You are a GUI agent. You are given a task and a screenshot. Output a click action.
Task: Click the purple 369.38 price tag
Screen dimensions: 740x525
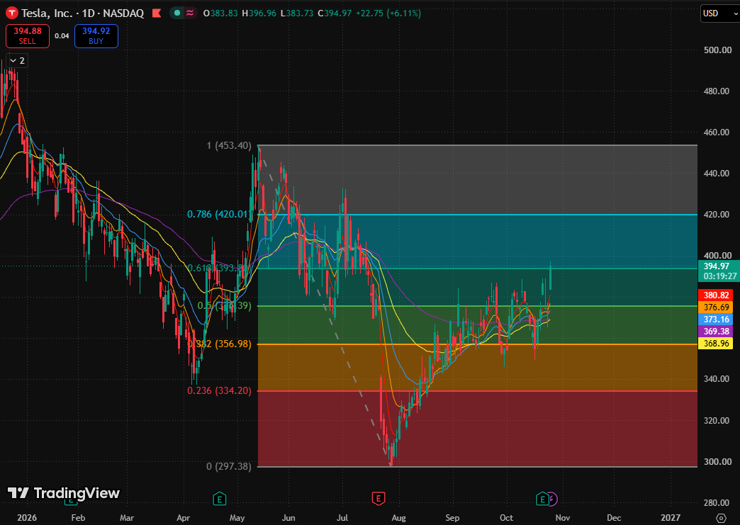click(715, 332)
